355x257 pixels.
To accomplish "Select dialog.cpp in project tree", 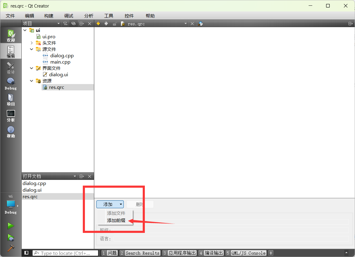I will coord(62,56).
